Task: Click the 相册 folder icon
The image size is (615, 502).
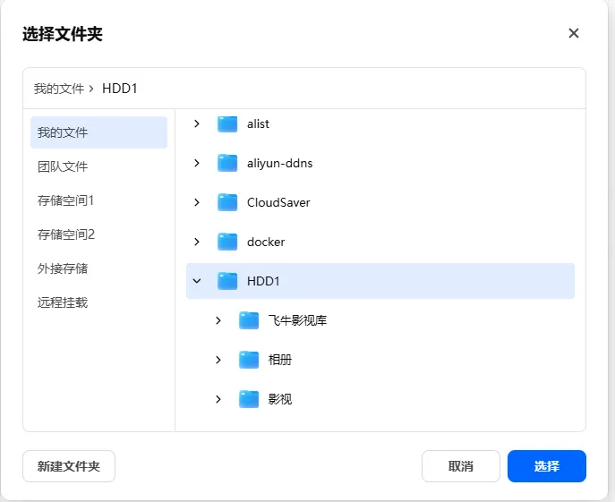Action: 249,360
